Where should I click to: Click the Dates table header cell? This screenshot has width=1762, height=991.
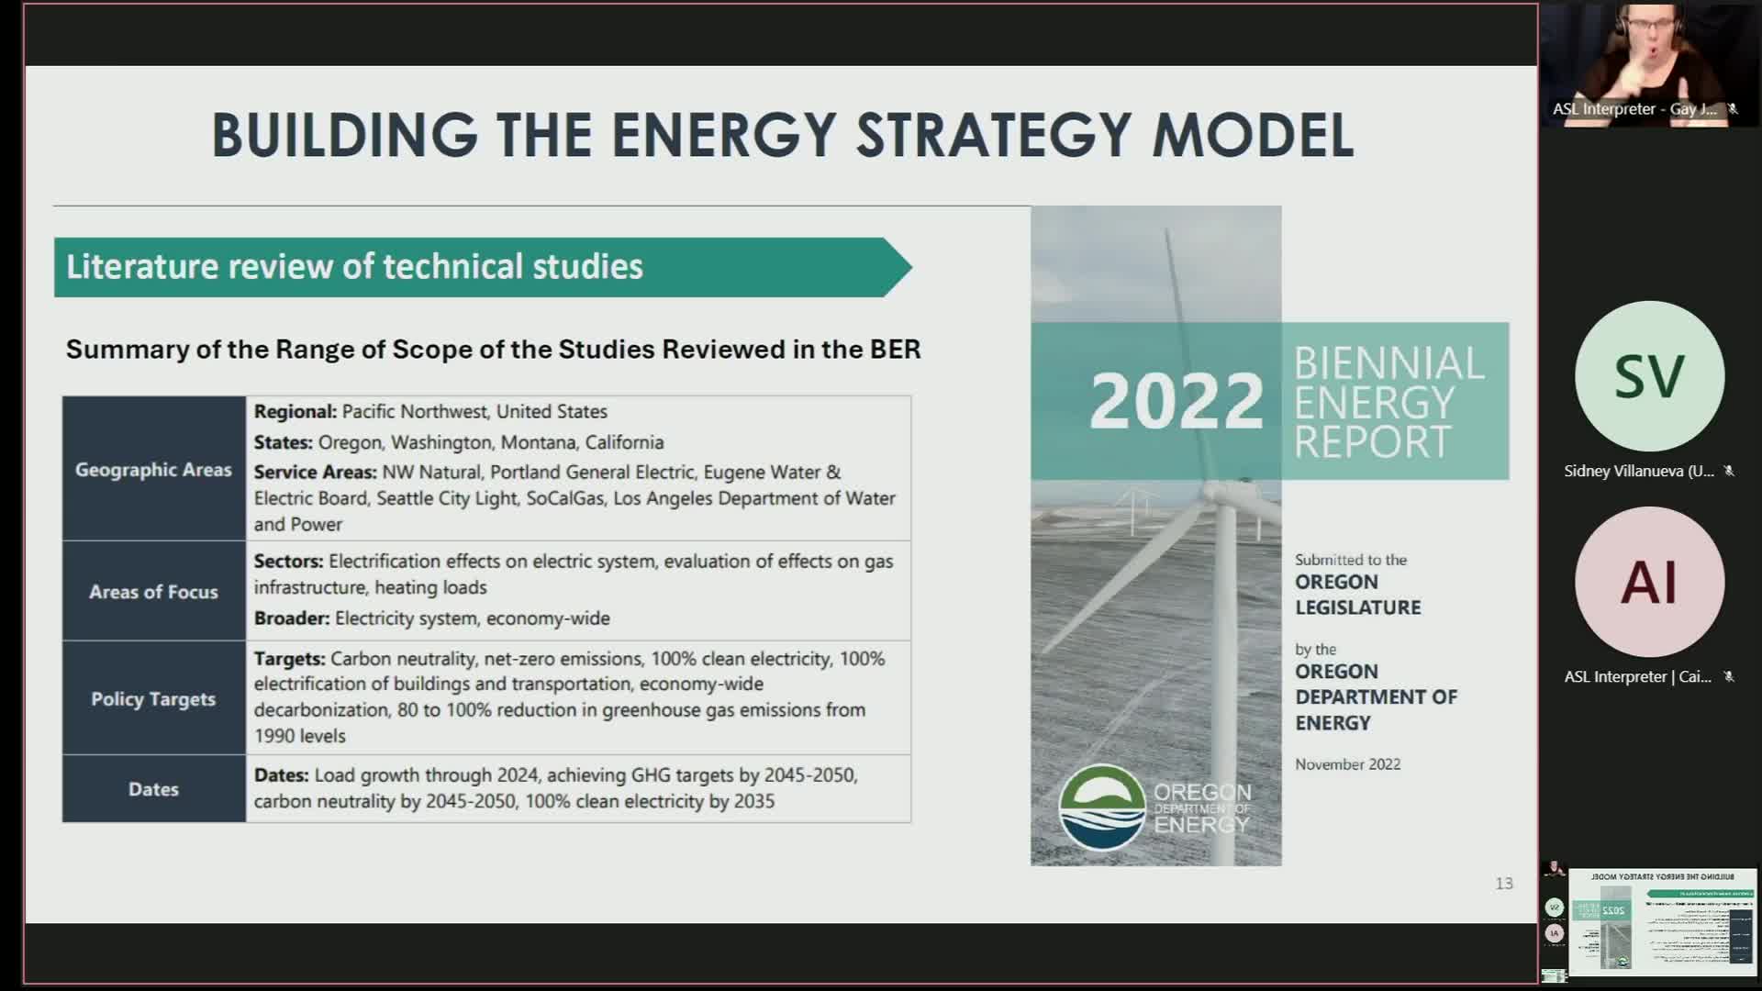(x=153, y=789)
